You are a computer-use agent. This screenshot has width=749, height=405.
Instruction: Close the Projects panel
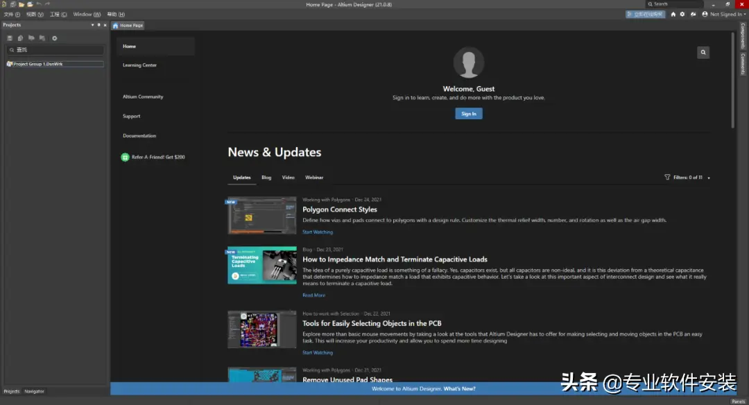pyautogui.click(x=105, y=25)
